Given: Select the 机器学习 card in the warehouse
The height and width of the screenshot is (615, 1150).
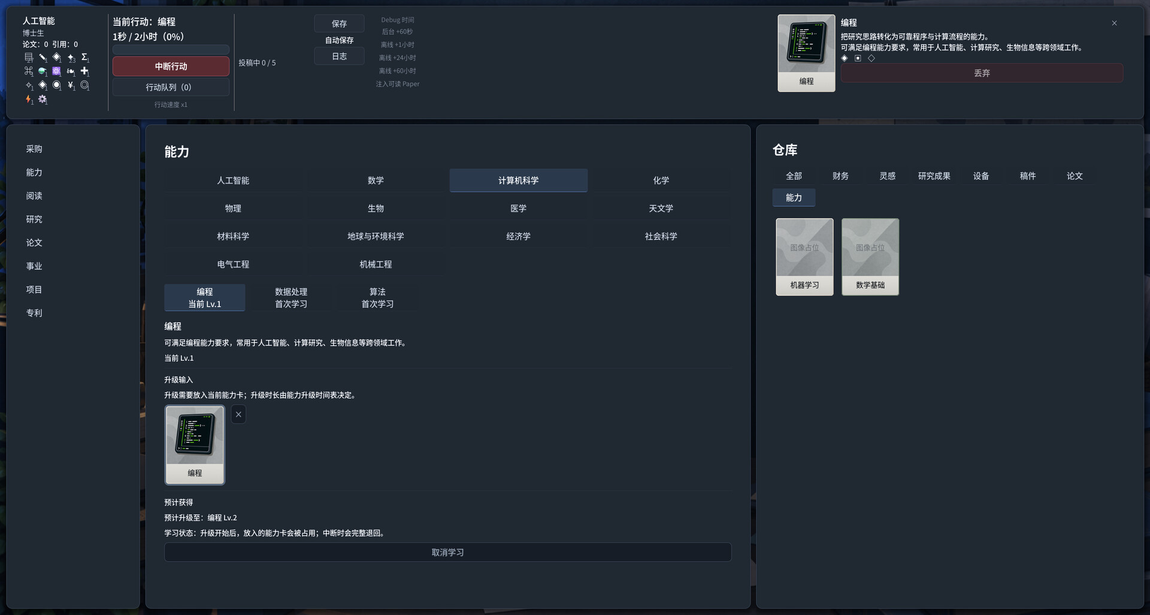Looking at the screenshot, I should tap(804, 257).
